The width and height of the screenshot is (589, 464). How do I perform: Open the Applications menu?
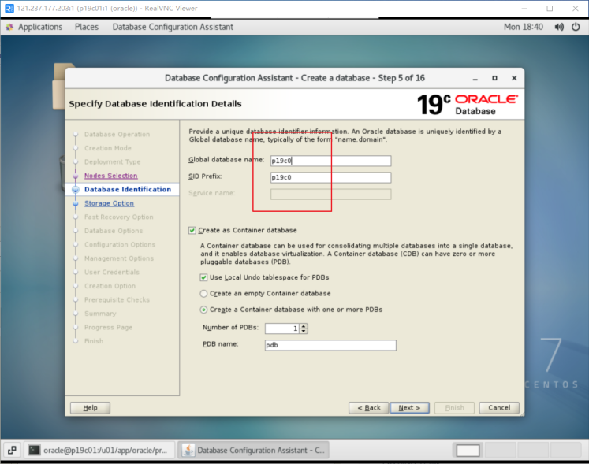[40, 27]
